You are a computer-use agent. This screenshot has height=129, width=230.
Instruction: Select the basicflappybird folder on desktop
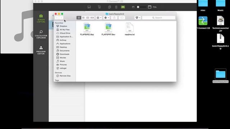click(220, 76)
